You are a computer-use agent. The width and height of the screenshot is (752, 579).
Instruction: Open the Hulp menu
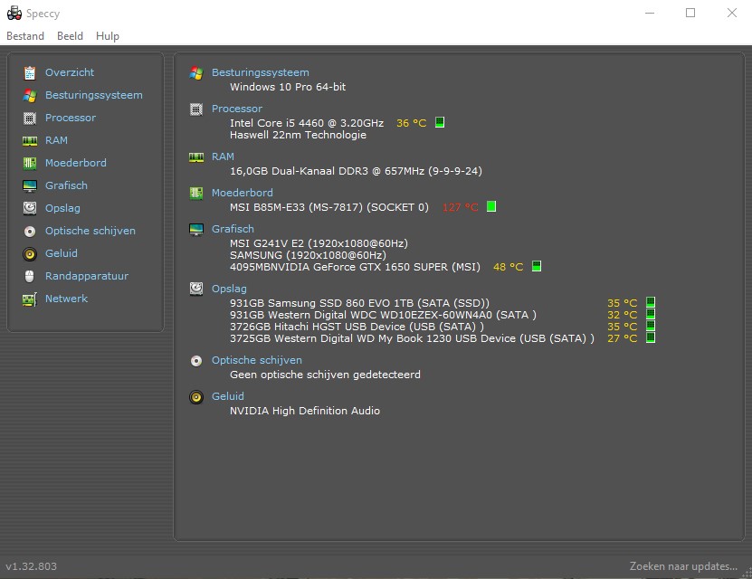tap(108, 36)
